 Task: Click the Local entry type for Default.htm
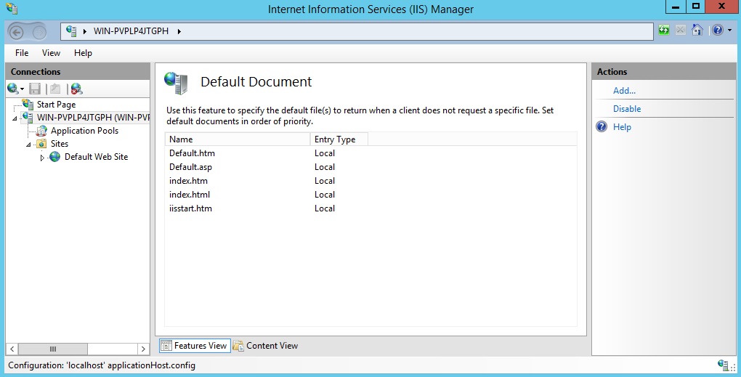(325, 153)
